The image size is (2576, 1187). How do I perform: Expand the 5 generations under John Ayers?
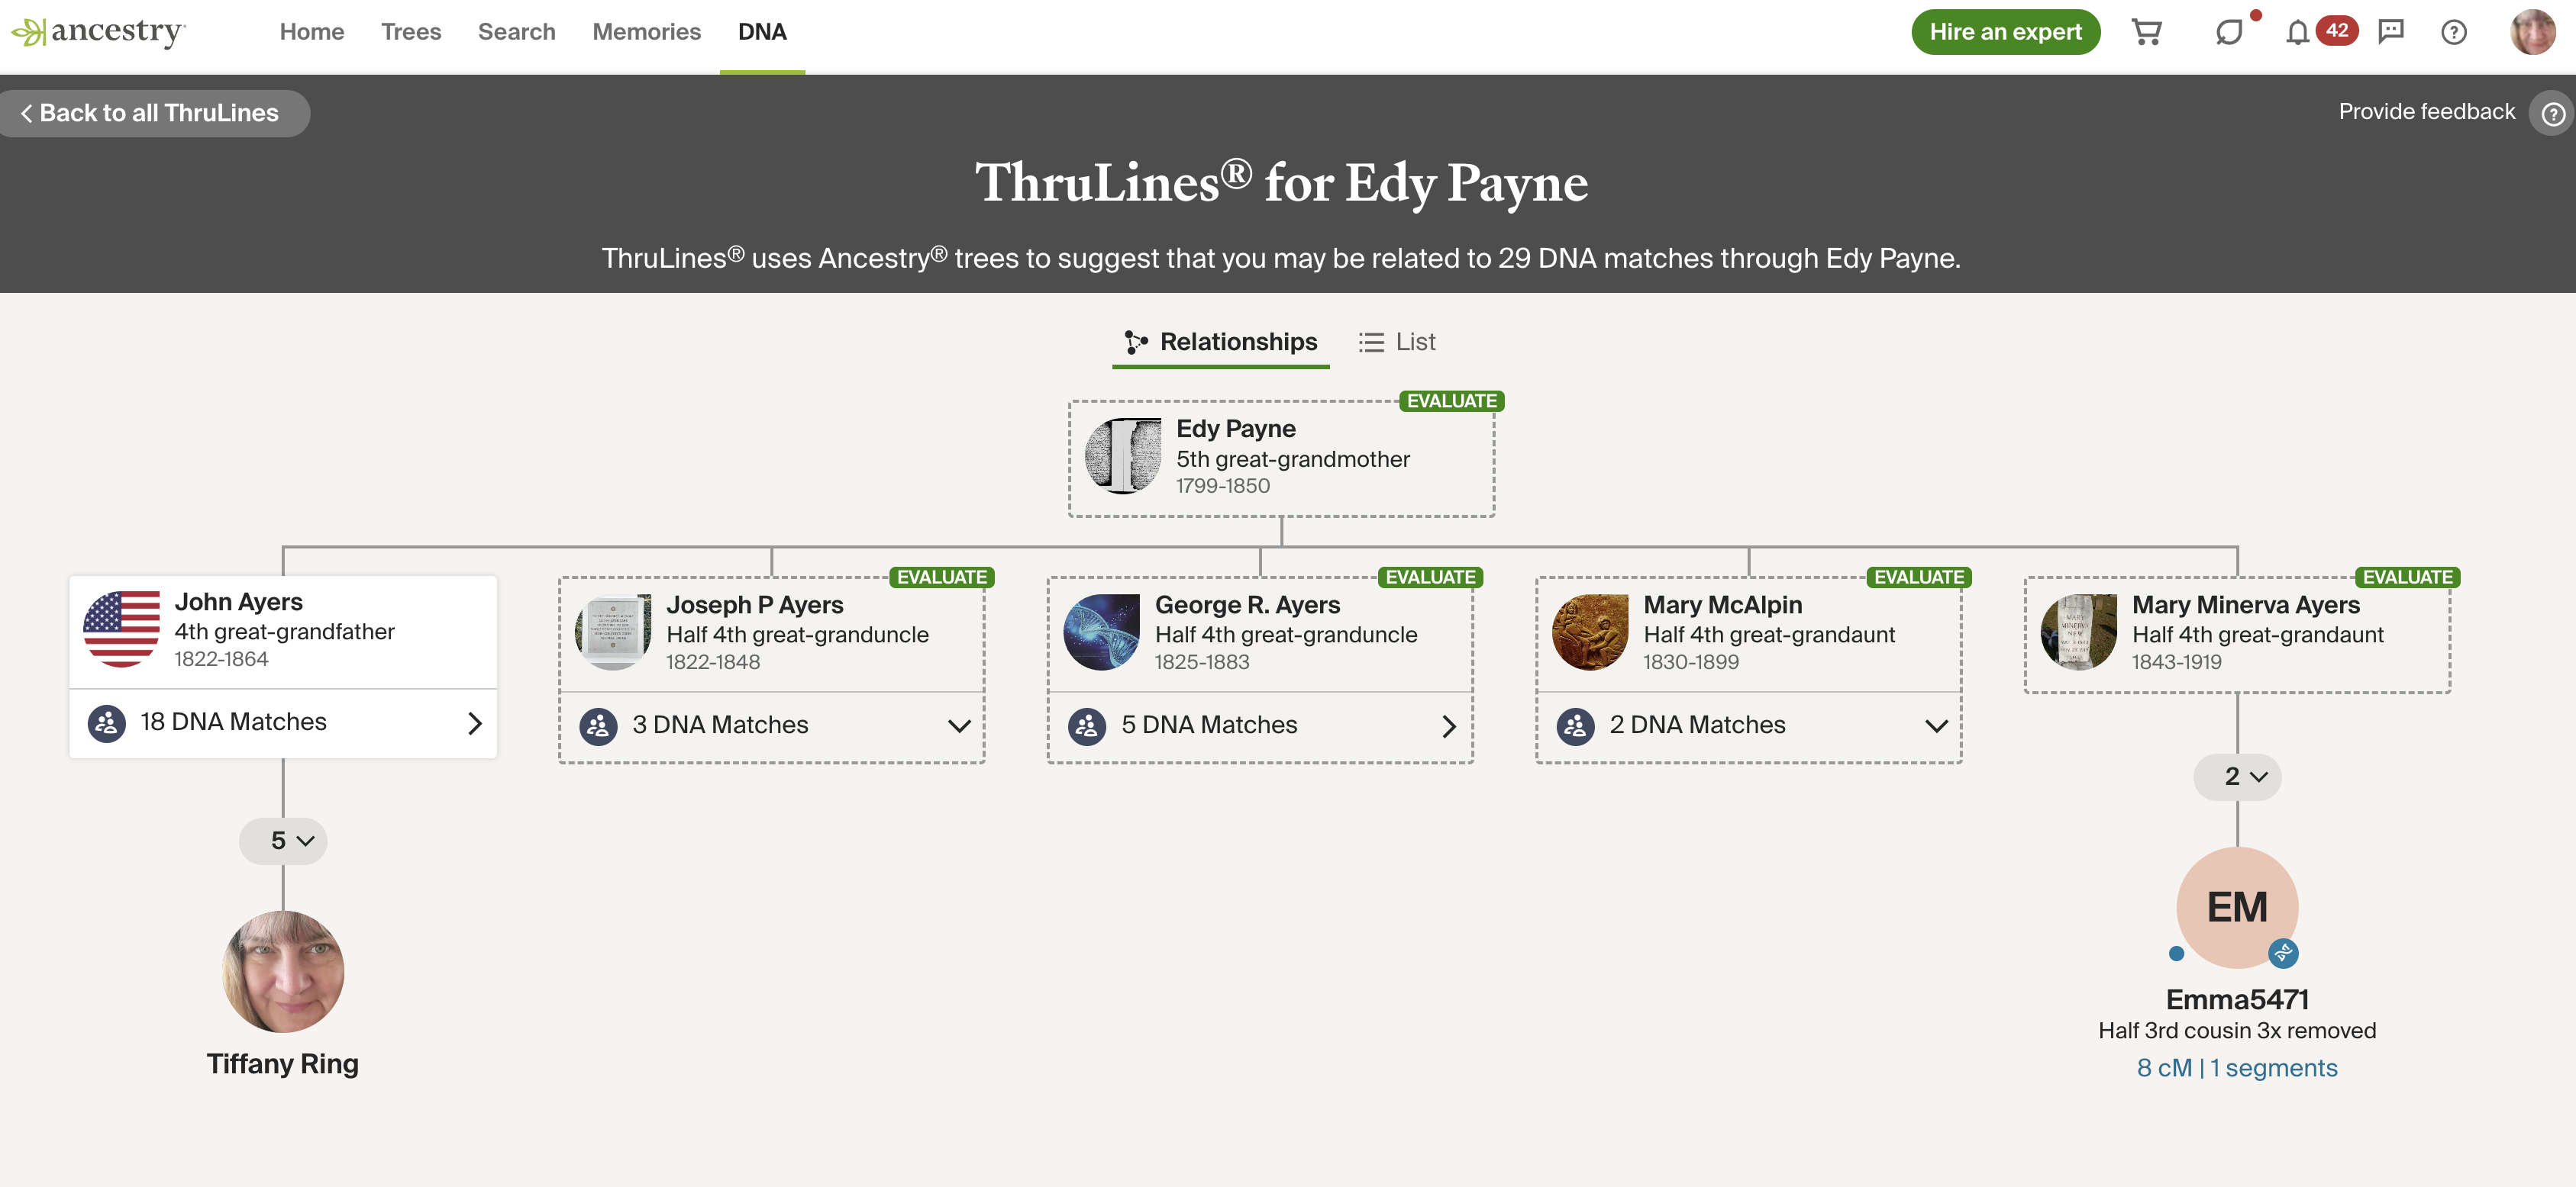point(283,841)
